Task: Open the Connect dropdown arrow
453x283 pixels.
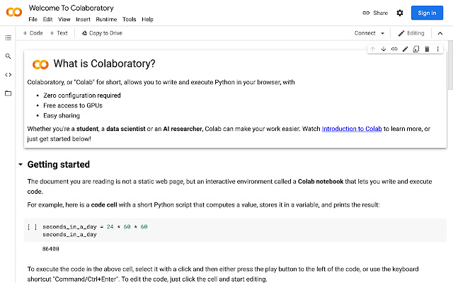Action: [382, 33]
